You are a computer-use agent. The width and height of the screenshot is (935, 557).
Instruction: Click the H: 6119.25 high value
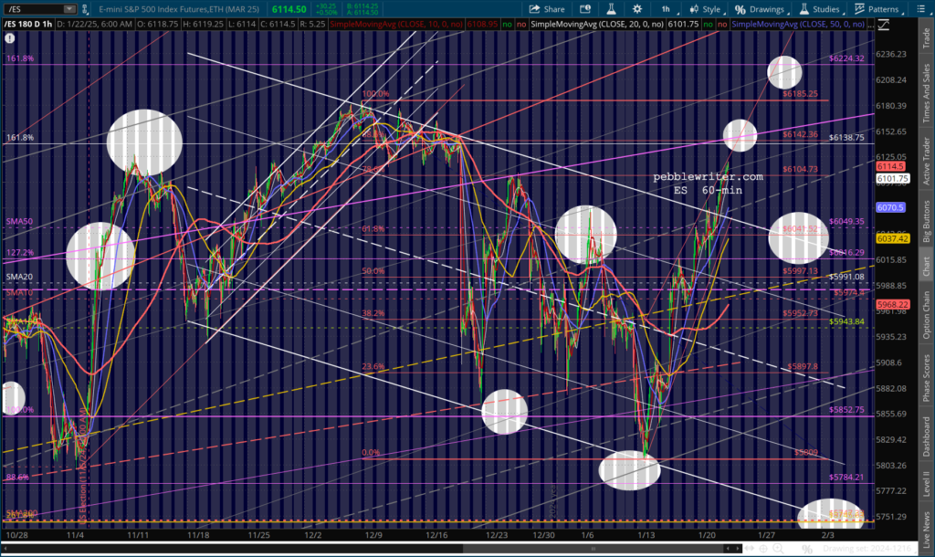(x=204, y=25)
